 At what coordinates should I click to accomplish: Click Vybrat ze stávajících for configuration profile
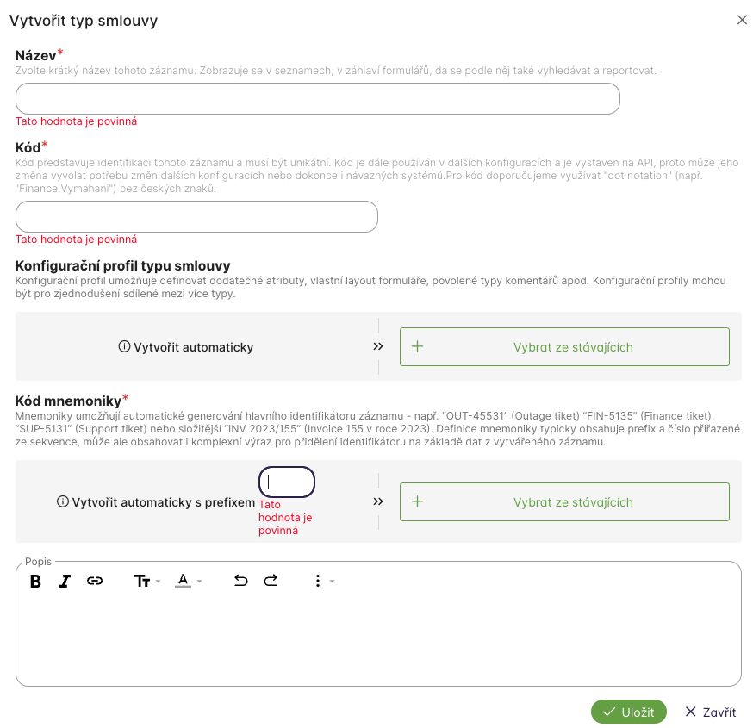click(x=564, y=347)
